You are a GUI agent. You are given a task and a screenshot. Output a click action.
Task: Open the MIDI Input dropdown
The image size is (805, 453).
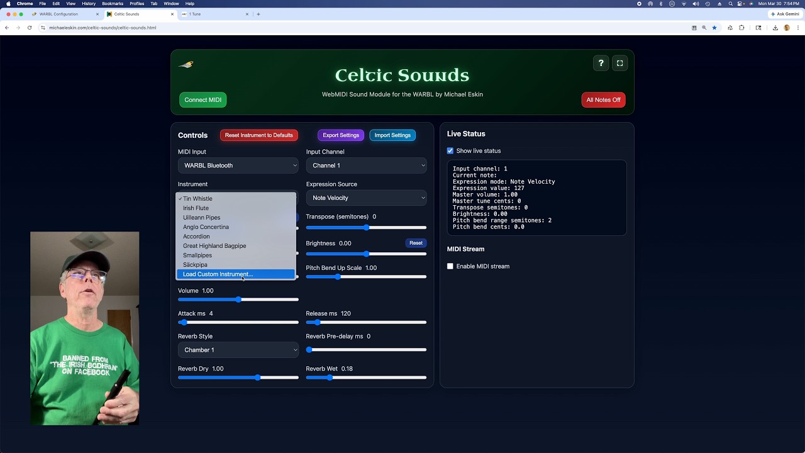pos(238,165)
